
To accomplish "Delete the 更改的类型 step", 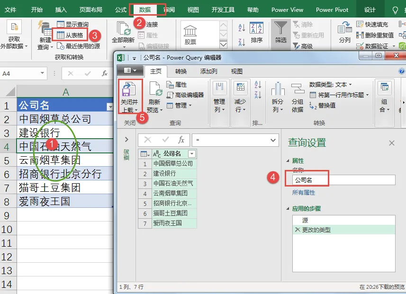I will tap(298, 230).
